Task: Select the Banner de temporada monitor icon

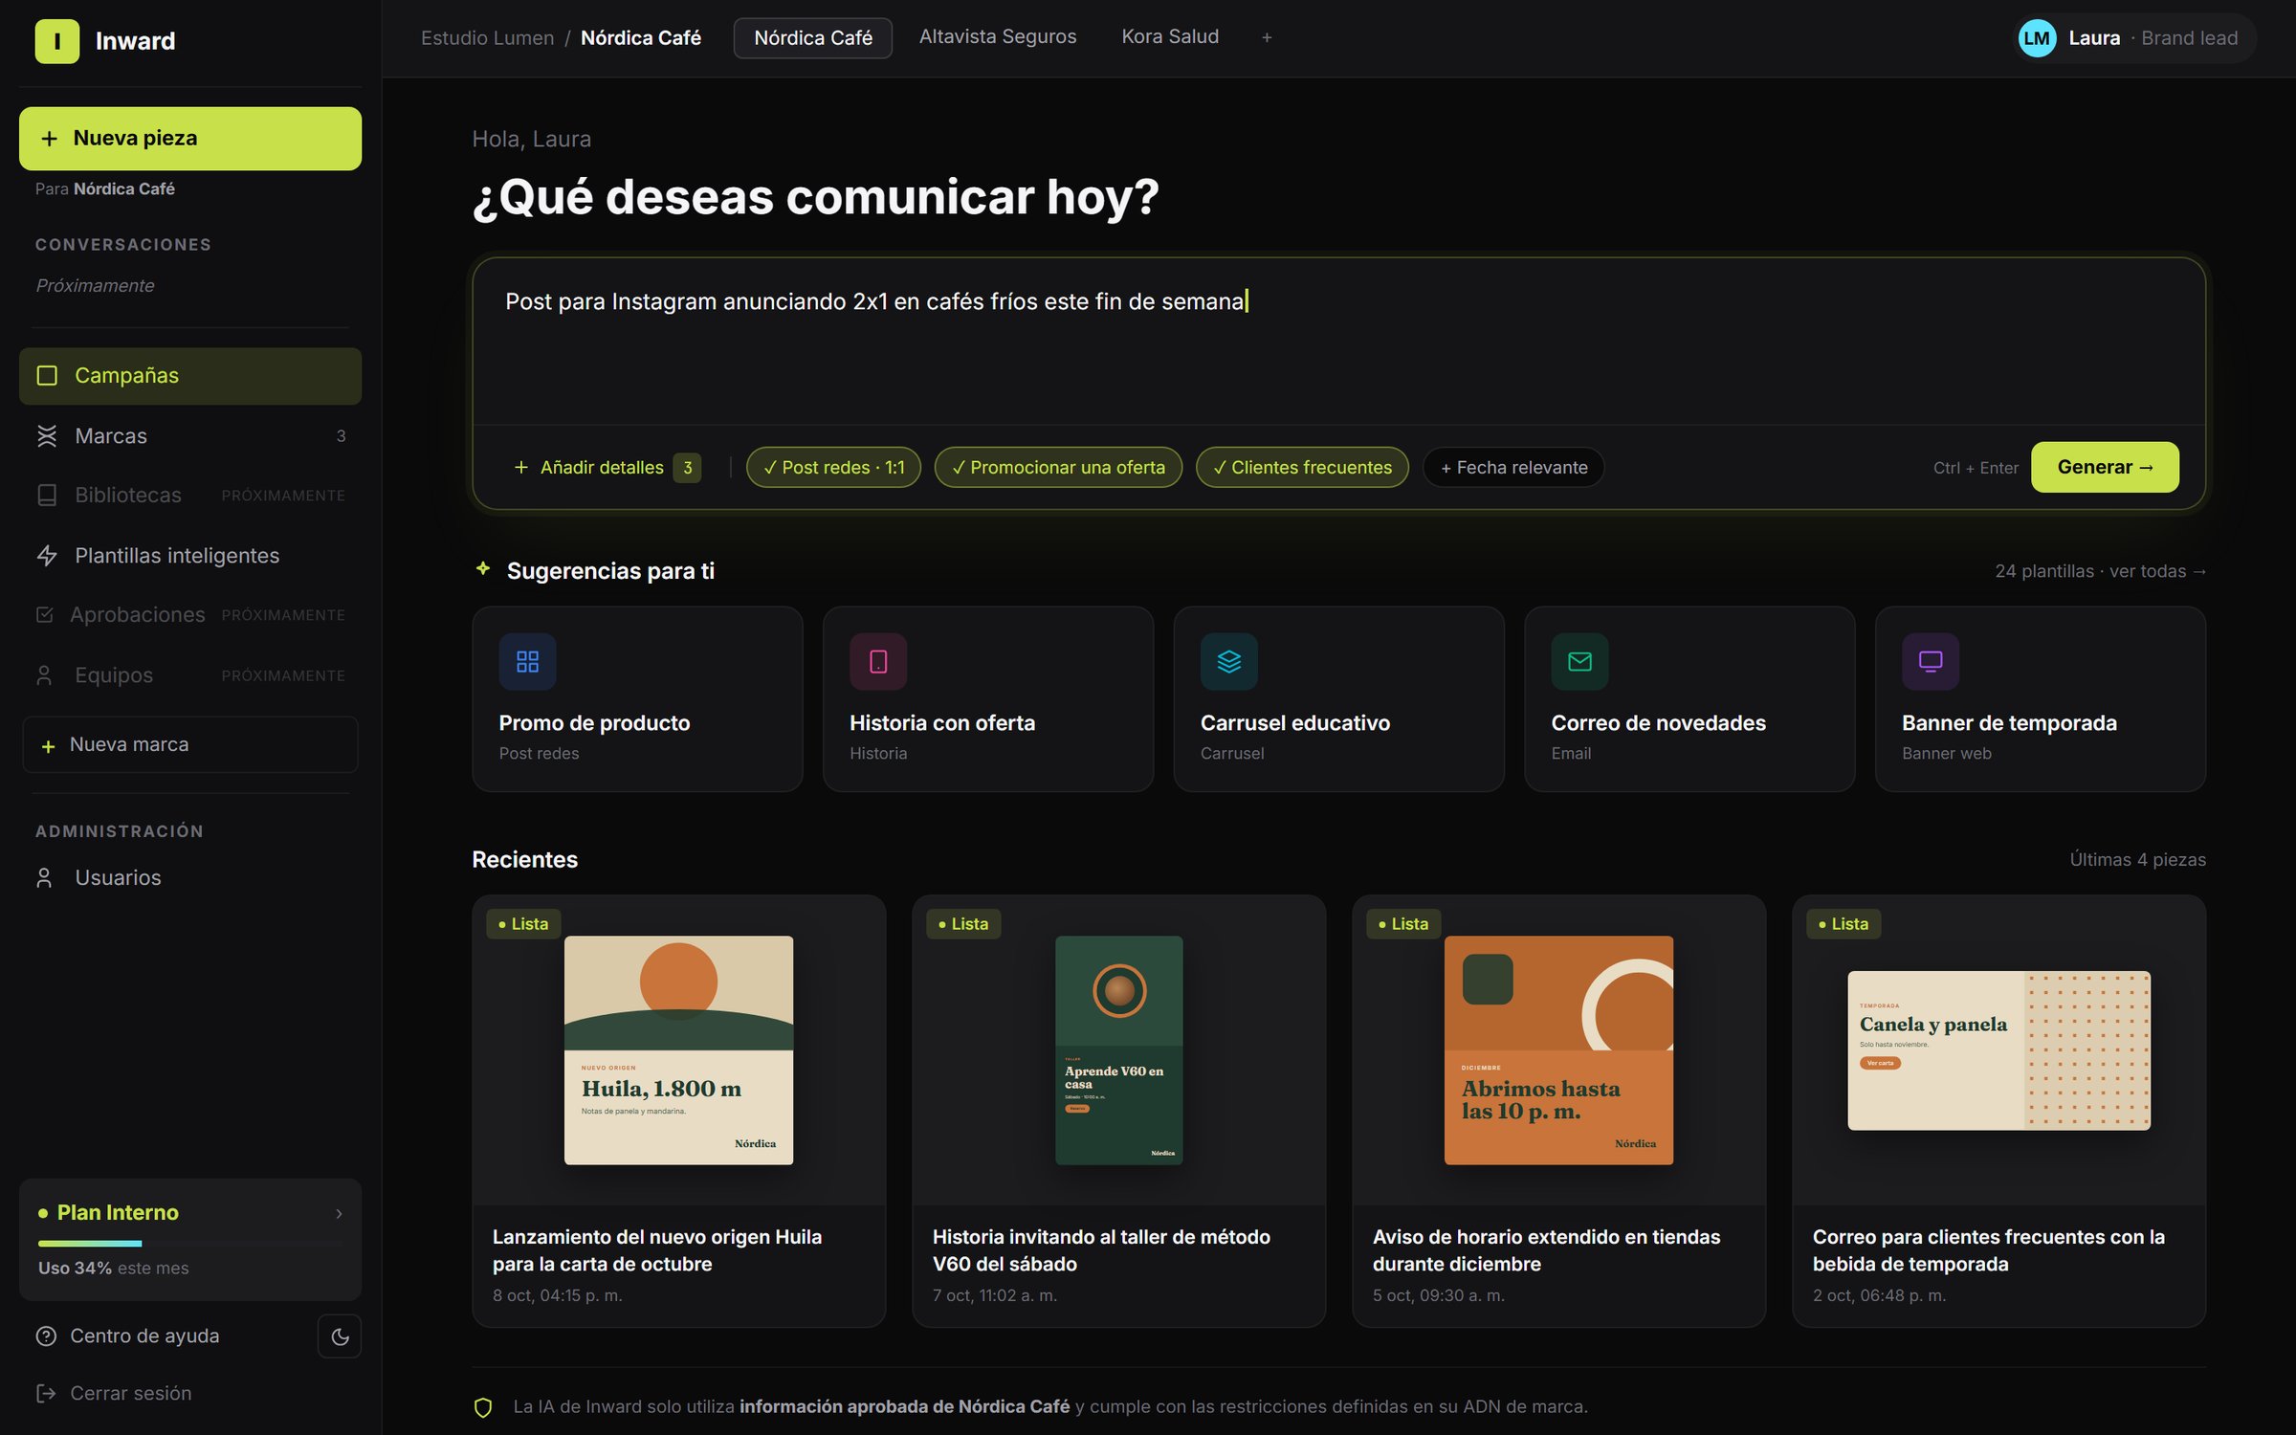Action: tap(1931, 661)
